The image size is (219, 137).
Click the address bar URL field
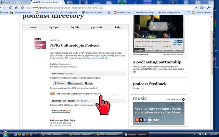click(109, 8)
